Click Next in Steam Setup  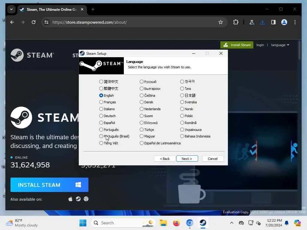click(187, 159)
